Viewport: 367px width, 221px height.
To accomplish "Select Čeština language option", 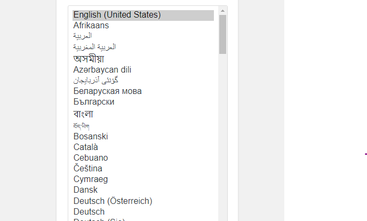I will [143, 169].
